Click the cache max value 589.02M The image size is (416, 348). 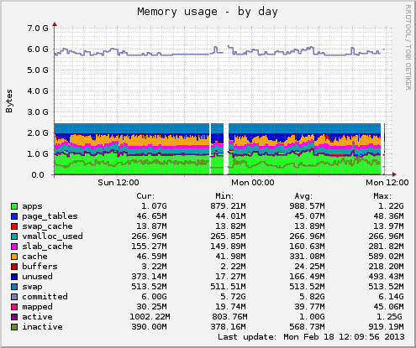coord(386,257)
